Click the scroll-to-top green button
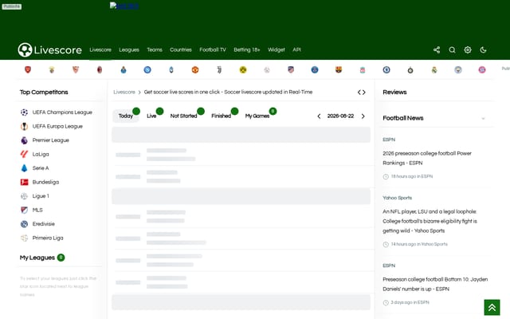Image resolution: width=510 pixels, height=319 pixels. point(492,307)
